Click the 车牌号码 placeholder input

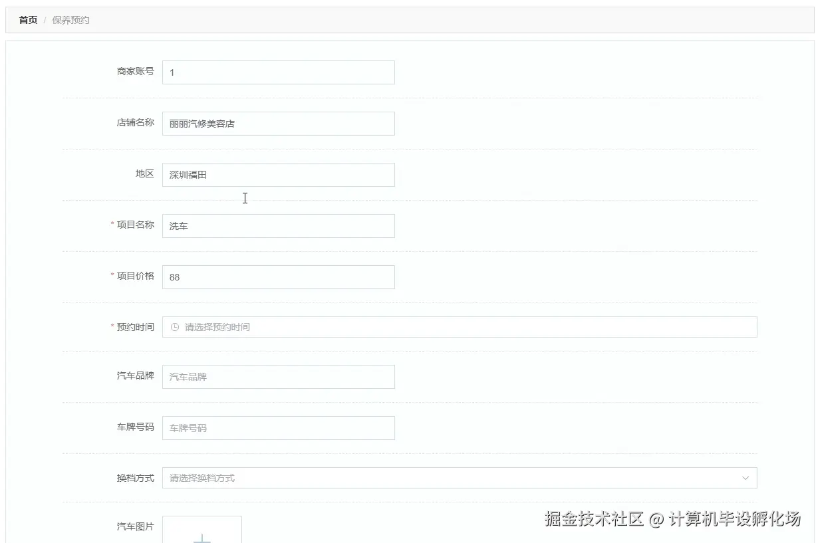click(x=278, y=427)
